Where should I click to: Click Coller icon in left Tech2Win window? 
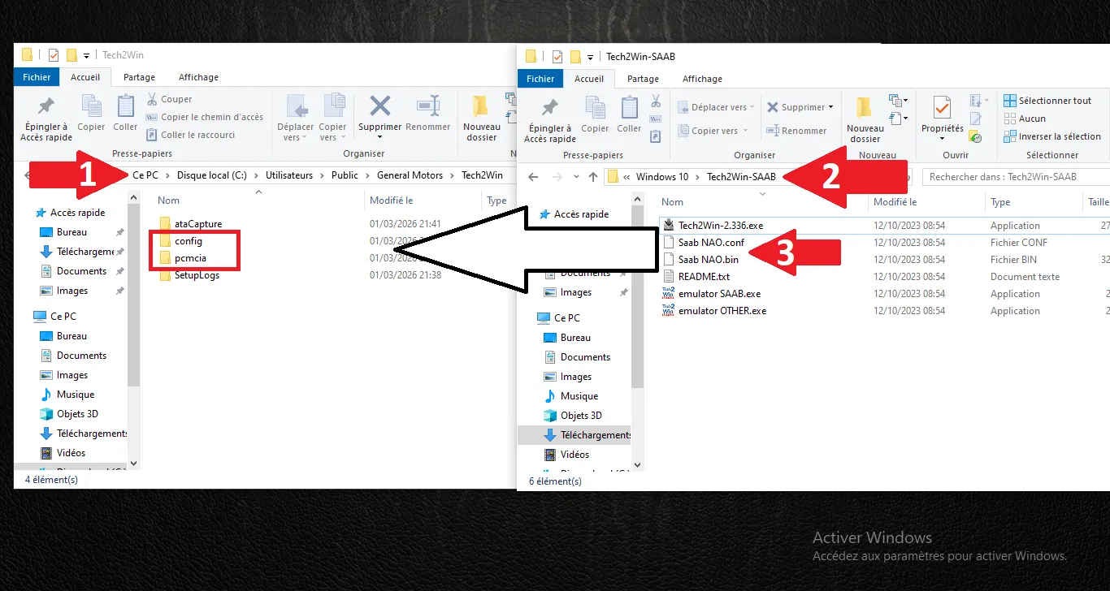point(125,112)
